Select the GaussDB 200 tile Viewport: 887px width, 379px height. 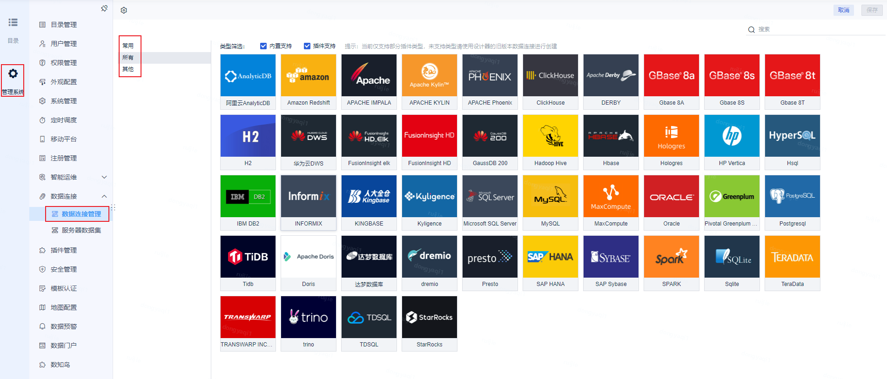click(490, 142)
